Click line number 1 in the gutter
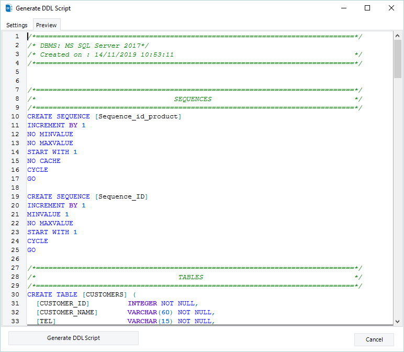404x352 pixels. coord(17,36)
